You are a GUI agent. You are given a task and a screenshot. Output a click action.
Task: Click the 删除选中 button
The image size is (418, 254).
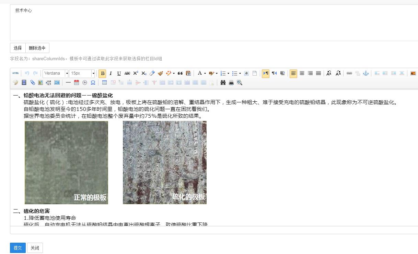37,48
